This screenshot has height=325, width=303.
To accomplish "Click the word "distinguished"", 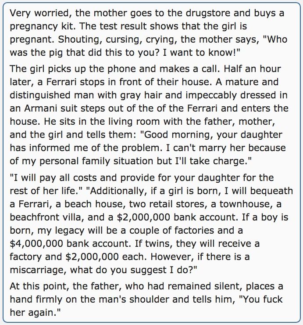I will pyautogui.click(x=40, y=95).
